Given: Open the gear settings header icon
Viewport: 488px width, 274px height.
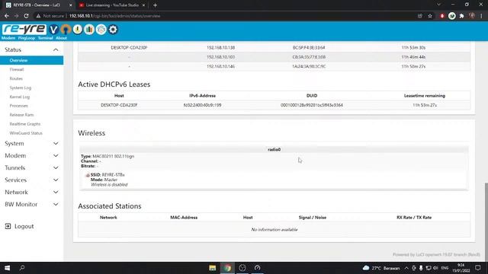Looking at the screenshot, I should click(x=113, y=30).
